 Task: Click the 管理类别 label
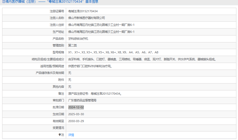pyautogui.click(x=58, y=45)
